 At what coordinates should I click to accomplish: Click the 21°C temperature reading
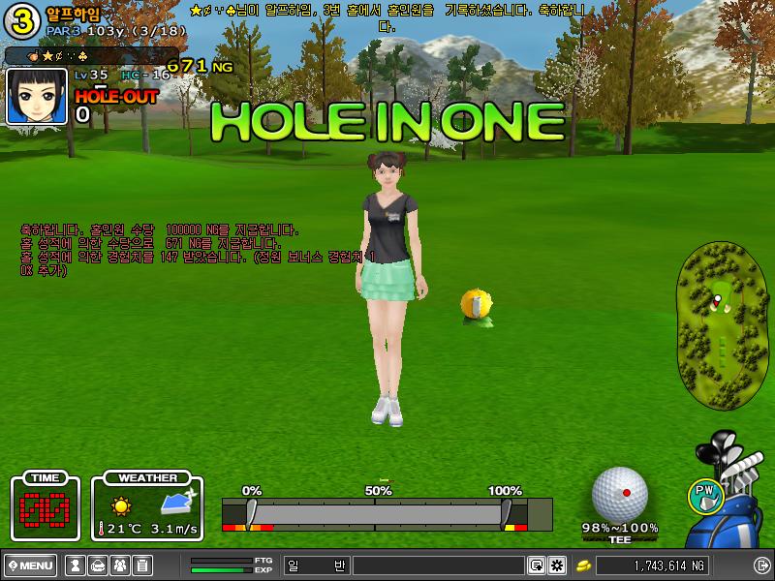(x=120, y=529)
